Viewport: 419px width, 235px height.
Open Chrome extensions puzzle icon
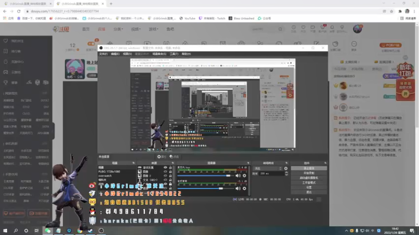coord(400,11)
